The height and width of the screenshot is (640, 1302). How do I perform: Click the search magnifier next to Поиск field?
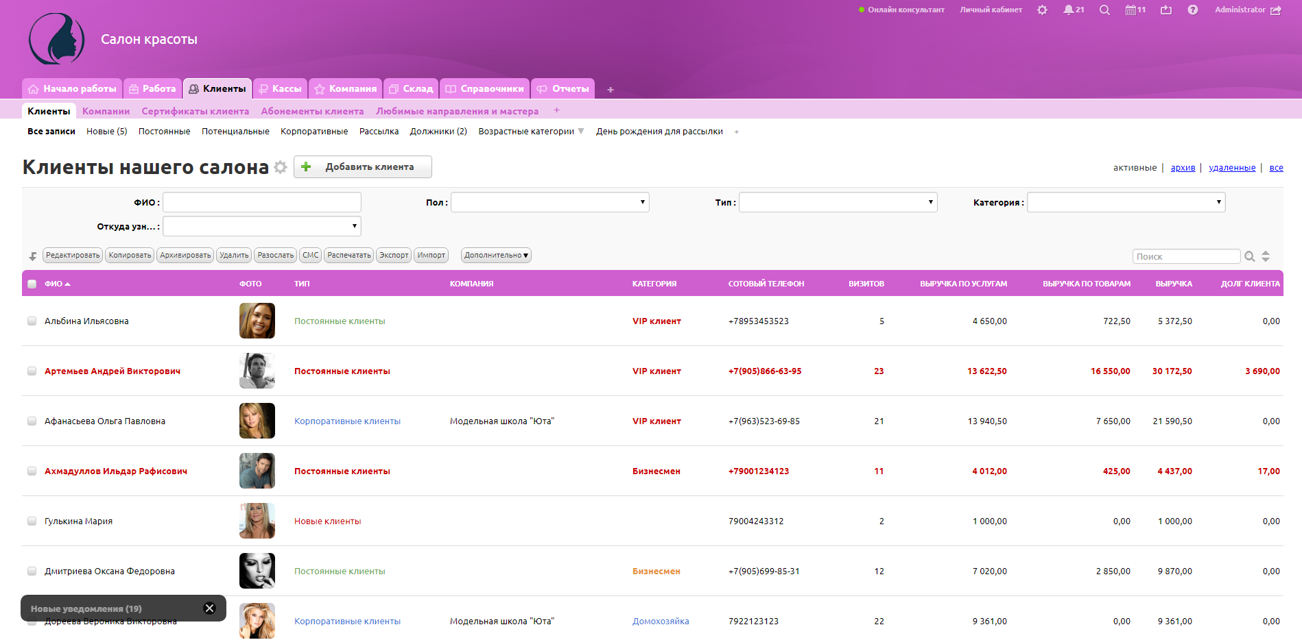[x=1250, y=257]
